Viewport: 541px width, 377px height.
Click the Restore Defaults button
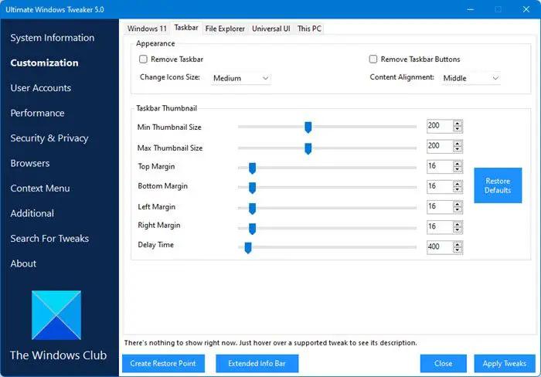click(x=498, y=185)
